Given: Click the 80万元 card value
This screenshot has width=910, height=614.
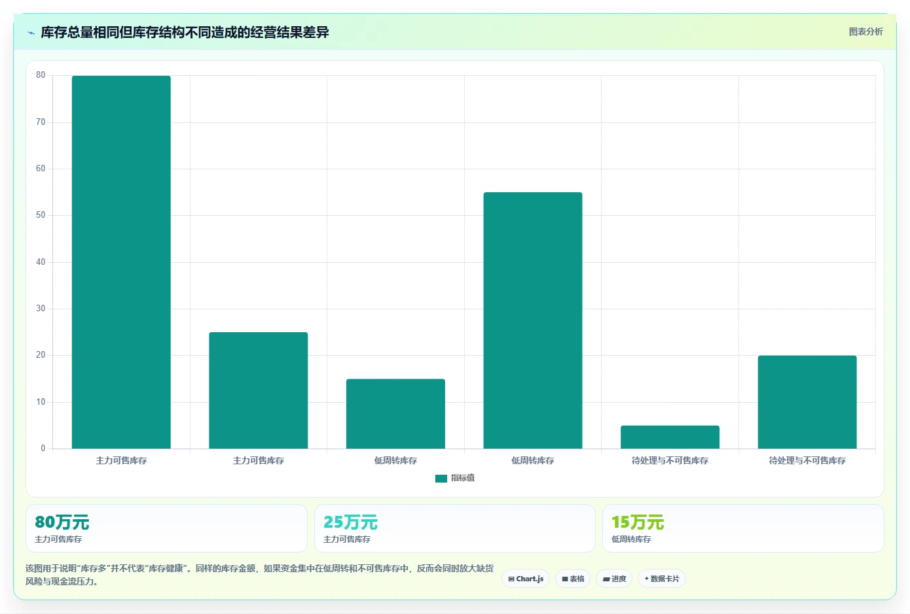Looking at the screenshot, I should coord(62,522).
